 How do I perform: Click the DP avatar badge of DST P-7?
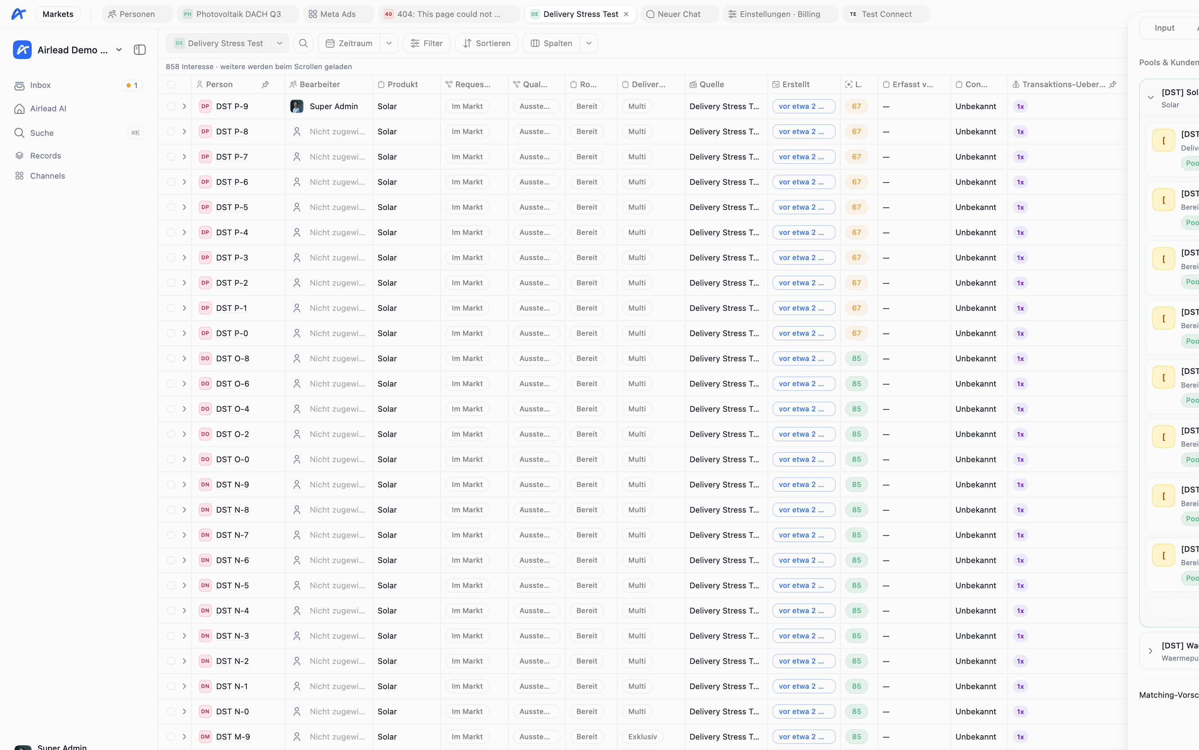(205, 157)
